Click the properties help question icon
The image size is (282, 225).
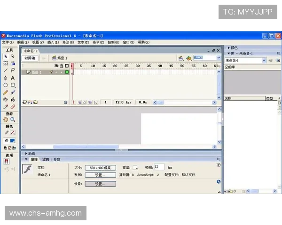coord(219,165)
